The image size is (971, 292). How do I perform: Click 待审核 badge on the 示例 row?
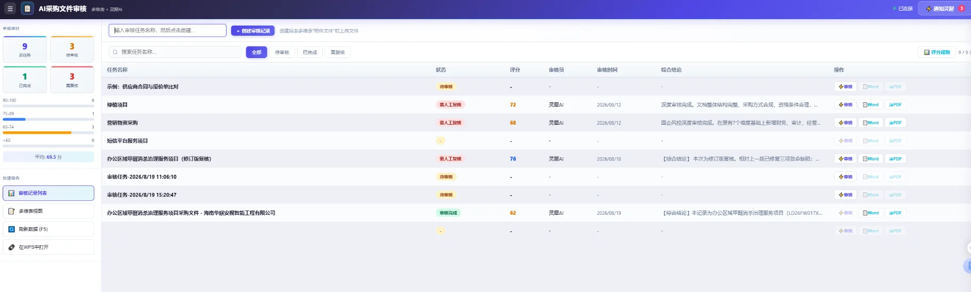446,87
